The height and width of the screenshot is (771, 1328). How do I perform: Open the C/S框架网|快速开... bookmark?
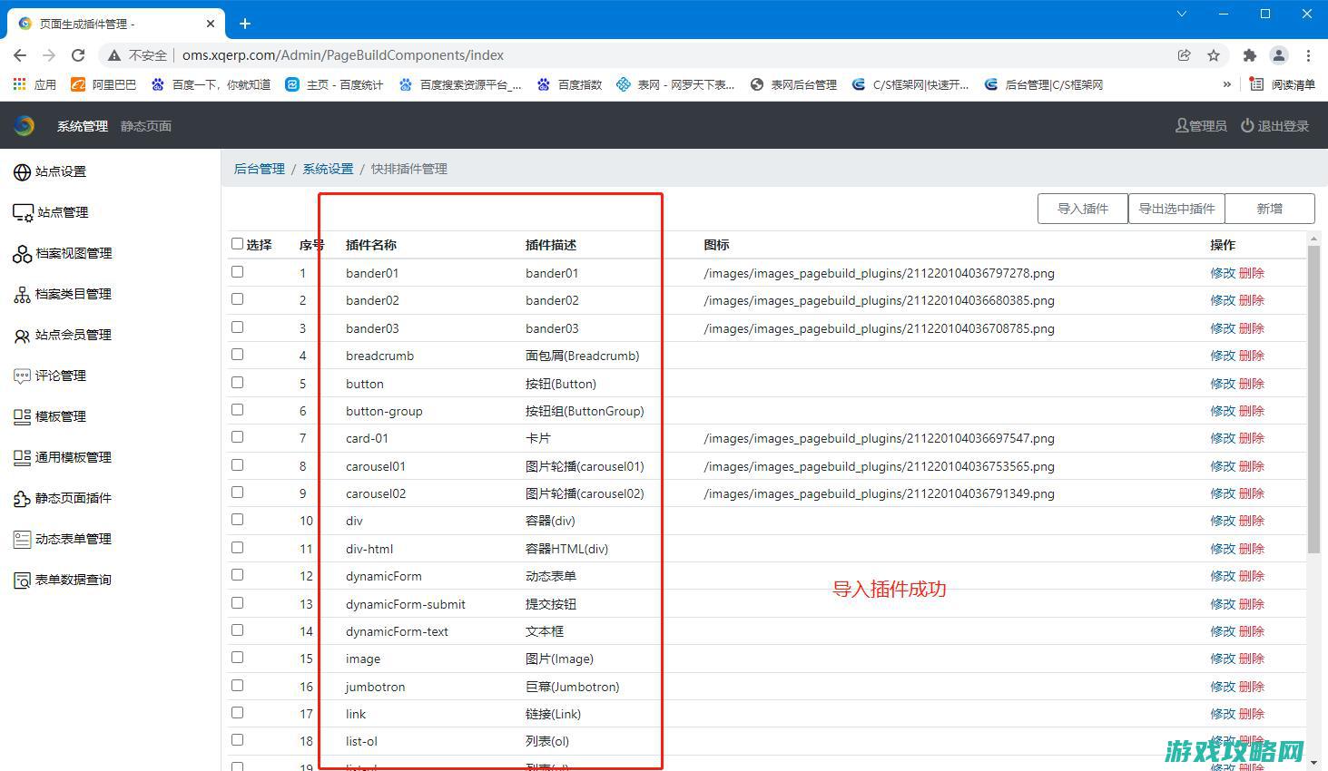click(x=910, y=84)
